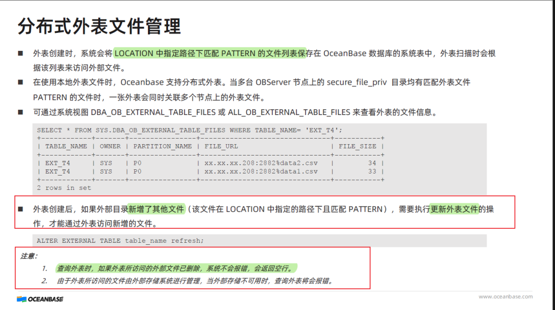555x310 pixels.
Task: Click the file size value 34
Action: (x=372, y=163)
